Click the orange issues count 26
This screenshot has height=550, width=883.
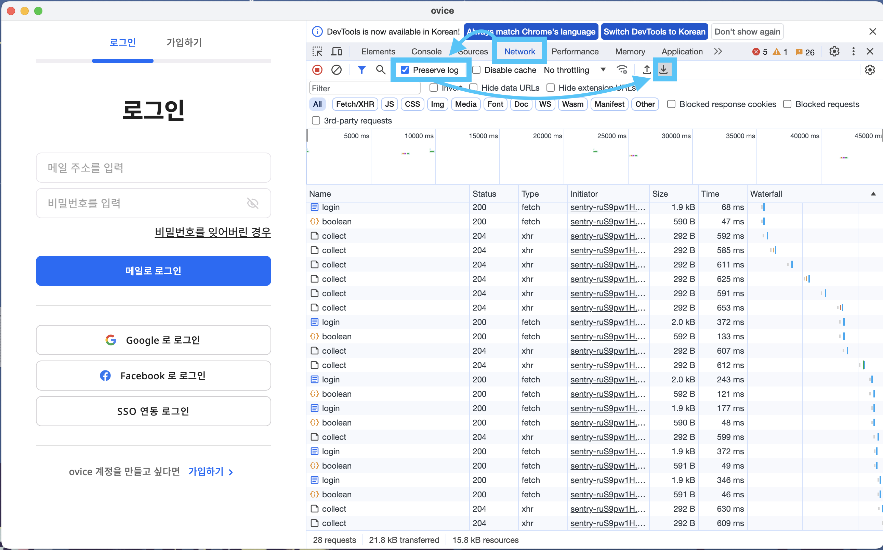tap(805, 52)
